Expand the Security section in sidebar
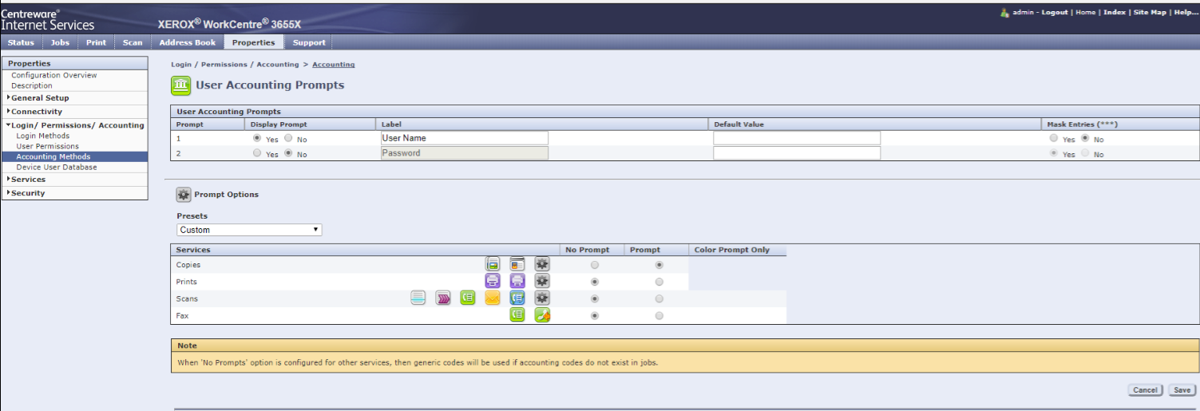 tap(28, 193)
